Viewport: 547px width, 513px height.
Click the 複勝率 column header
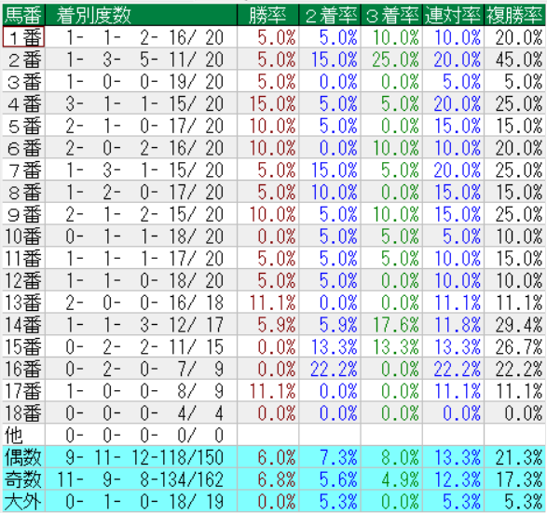tap(514, 15)
